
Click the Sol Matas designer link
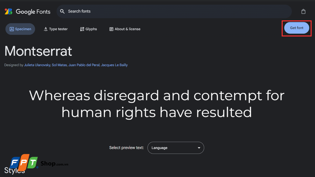pyautogui.click(x=59, y=65)
